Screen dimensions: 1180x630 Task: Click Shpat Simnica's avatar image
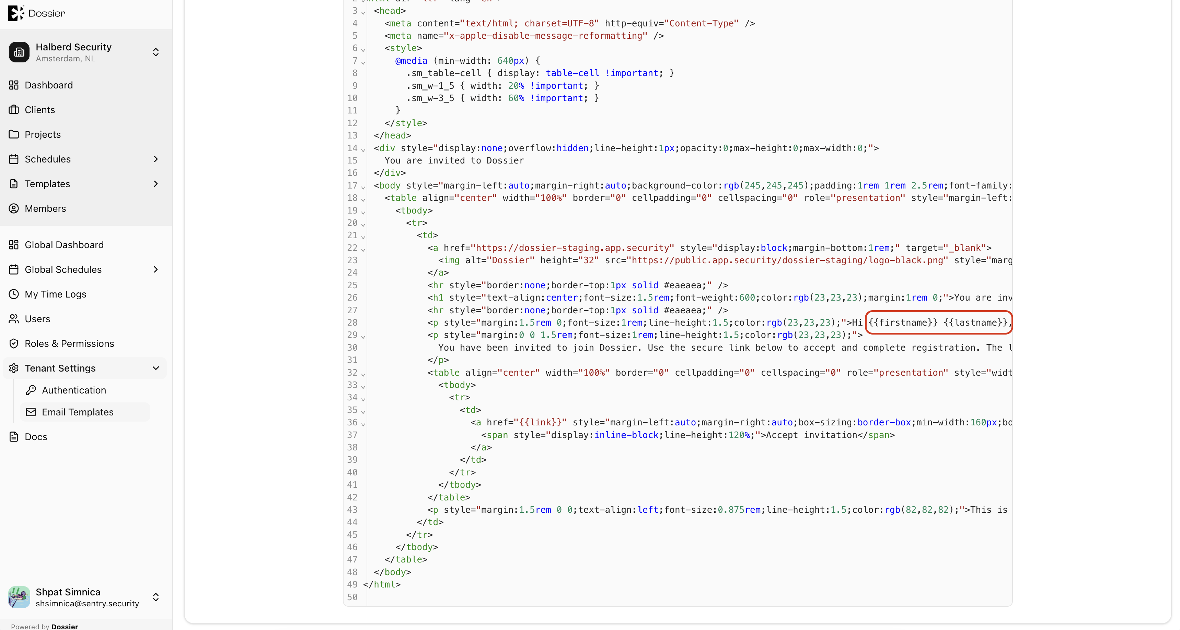pyautogui.click(x=19, y=597)
